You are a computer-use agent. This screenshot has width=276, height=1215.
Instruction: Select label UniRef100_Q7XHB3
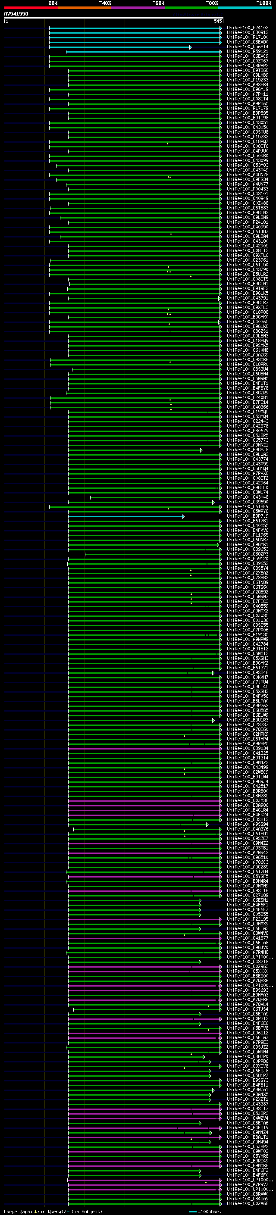pos(248,578)
